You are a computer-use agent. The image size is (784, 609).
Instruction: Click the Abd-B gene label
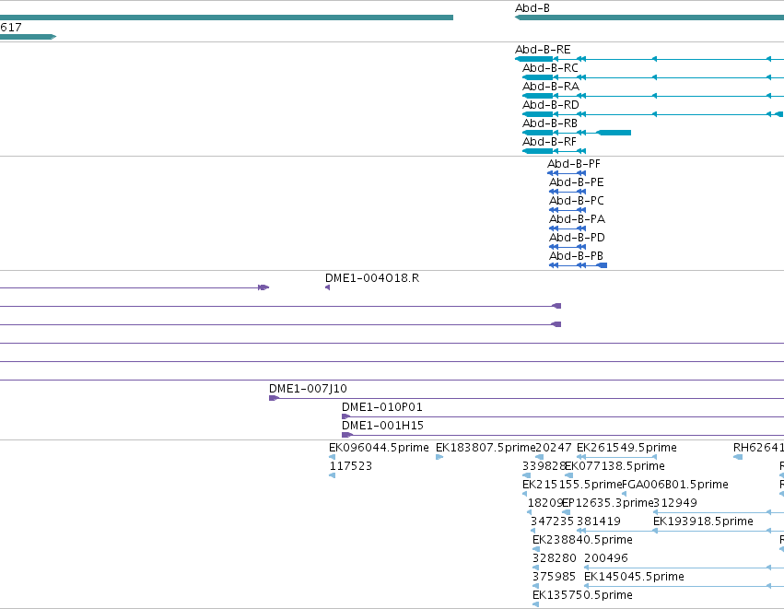tap(532, 8)
